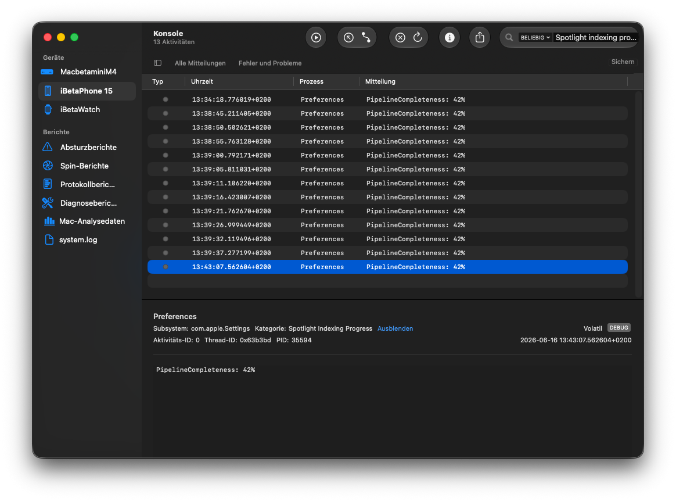This screenshot has height=501, width=676.
Task: Click the DEBUG badge in details
Action: [x=619, y=328]
